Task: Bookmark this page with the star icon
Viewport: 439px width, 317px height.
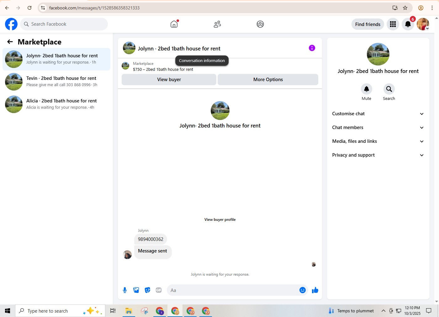Action: point(405,8)
